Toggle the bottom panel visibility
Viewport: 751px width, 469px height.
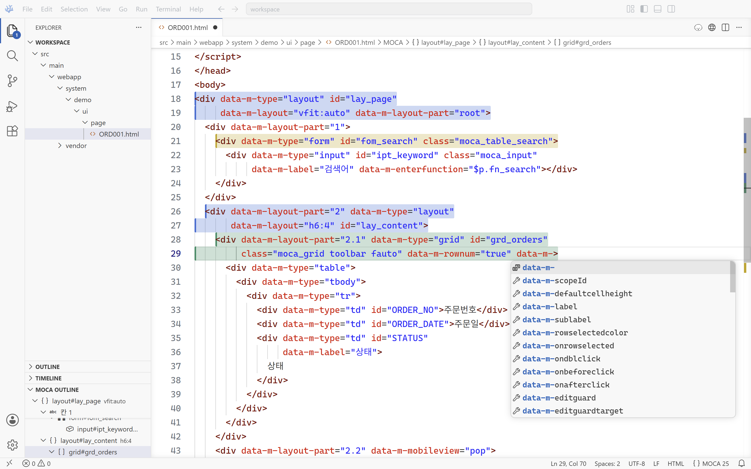pos(658,9)
